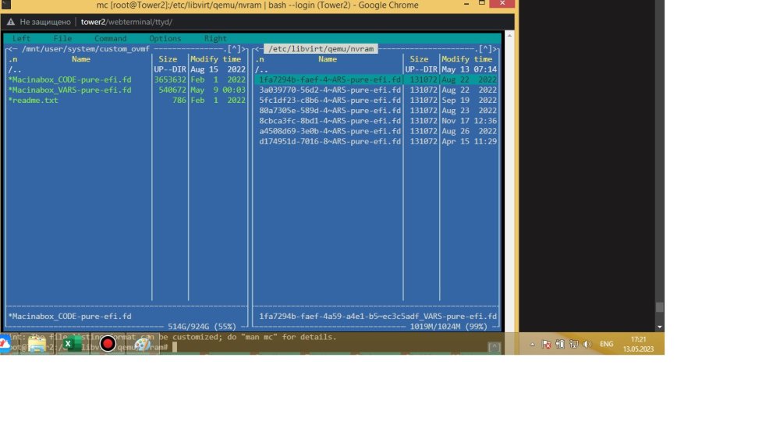Image resolution: width=780 pixels, height=439 pixels.
Task: Click right panel history forward arrow
Action: (495, 48)
